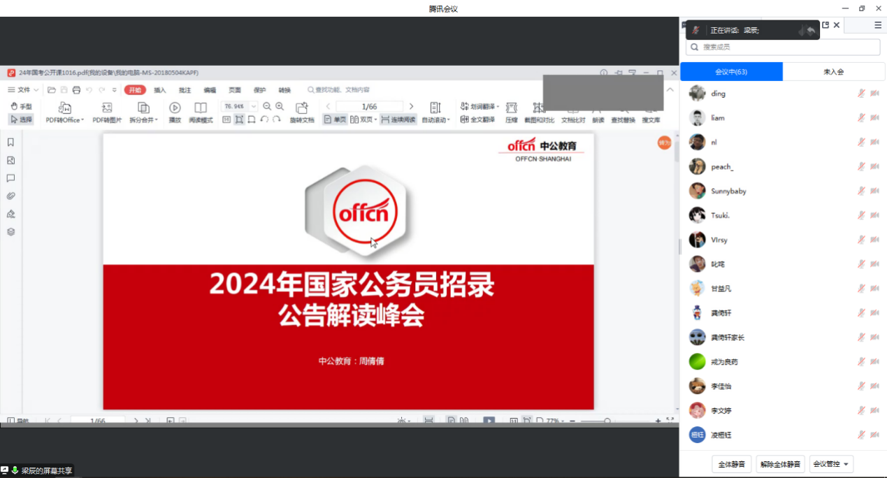
Task: Toggle microphone mute for member ding
Action: coord(861,94)
